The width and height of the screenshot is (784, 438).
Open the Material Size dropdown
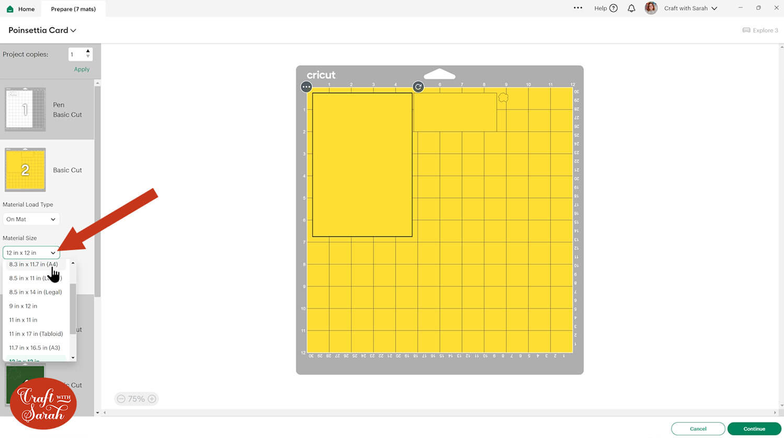click(31, 253)
